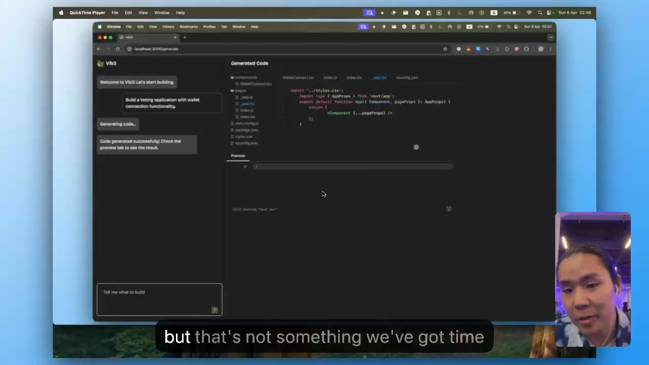
Task: Click the 'Build a Voting application' user message
Action: coord(172,103)
